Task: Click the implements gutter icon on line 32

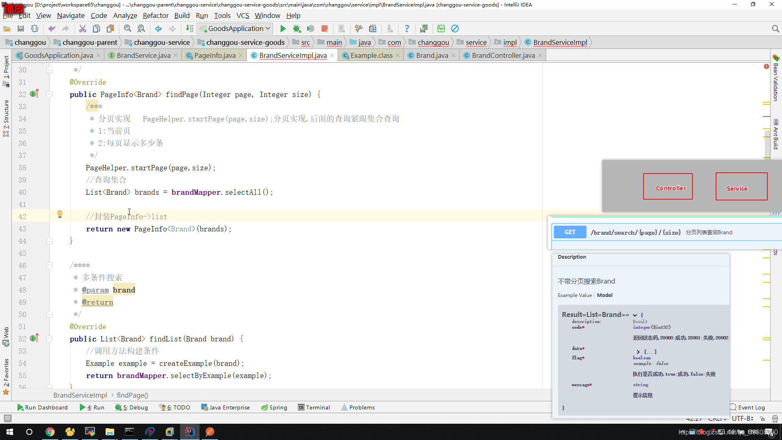Action: tap(35, 94)
